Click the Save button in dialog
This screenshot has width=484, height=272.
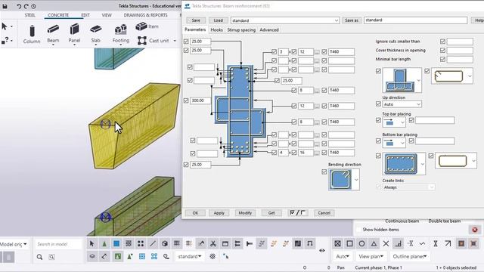[196, 20]
